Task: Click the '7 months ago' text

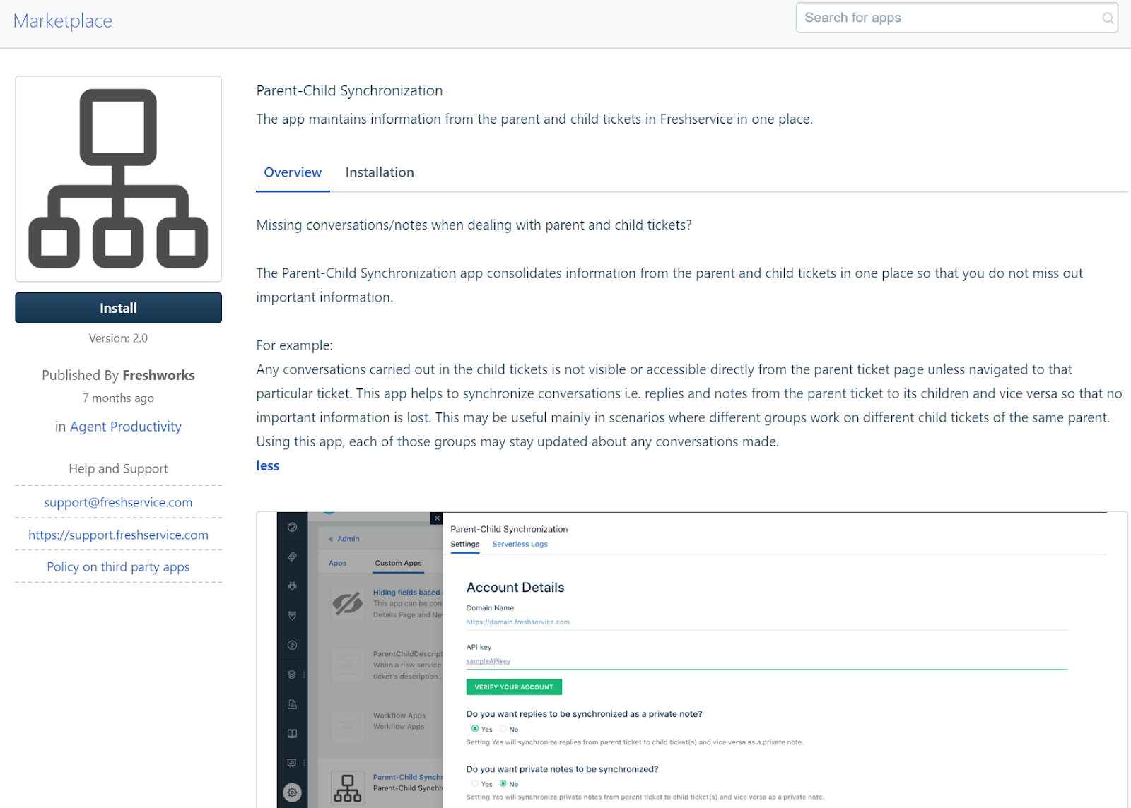Action: point(118,398)
